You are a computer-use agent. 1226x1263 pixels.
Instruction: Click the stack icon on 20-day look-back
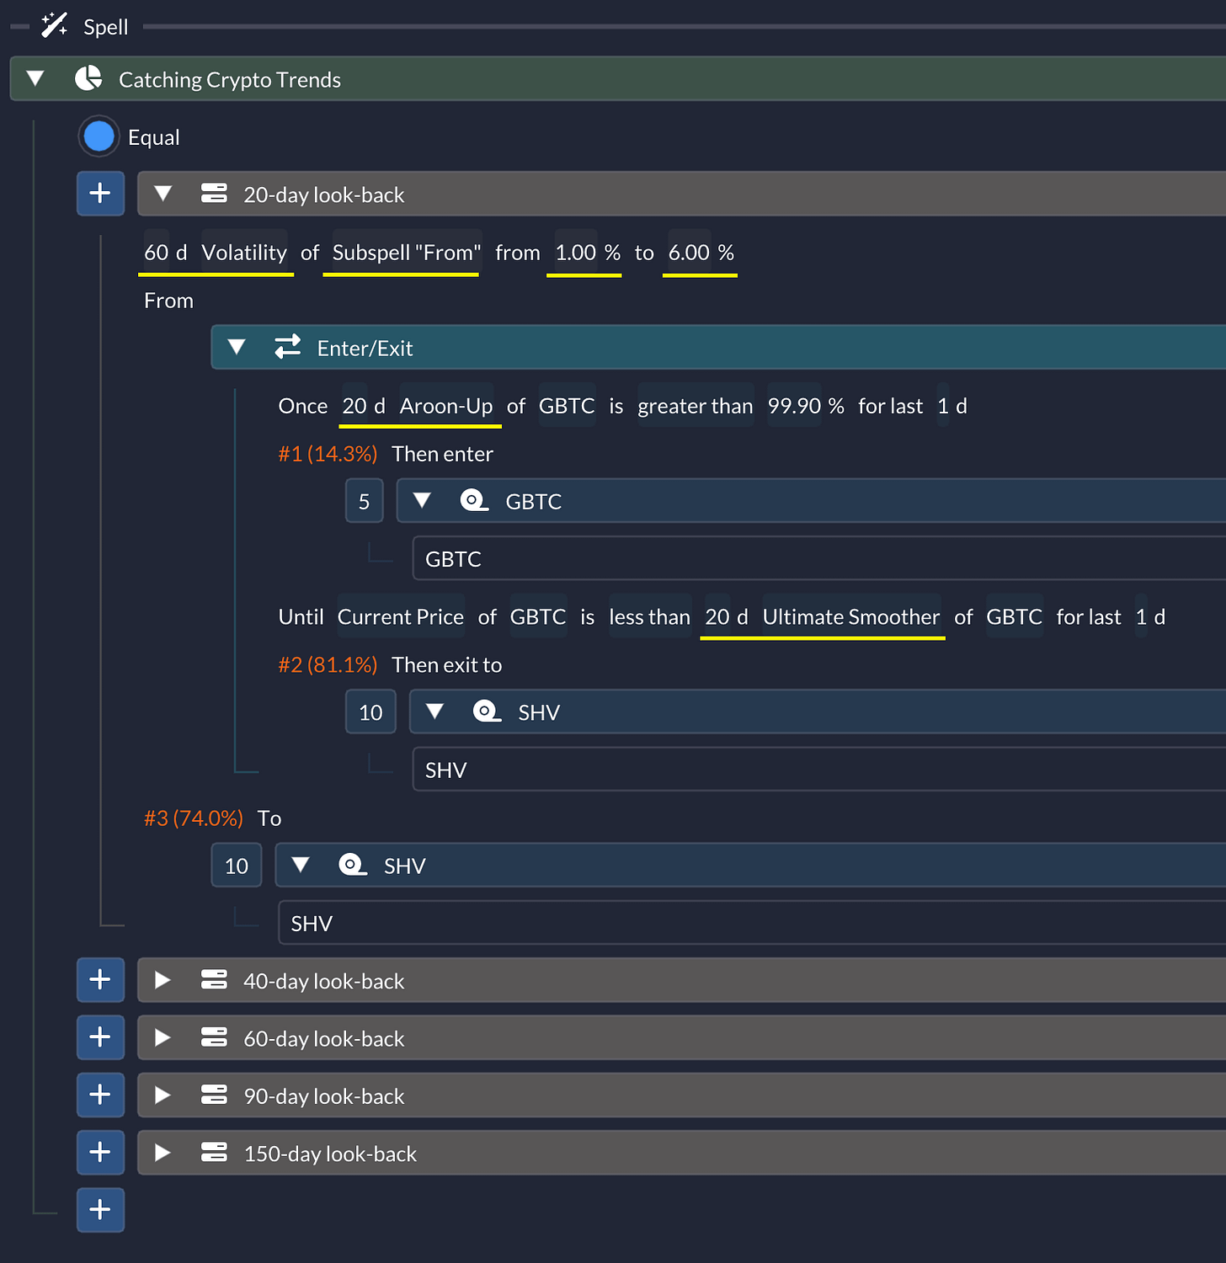pyautogui.click(x=214, y=194)
